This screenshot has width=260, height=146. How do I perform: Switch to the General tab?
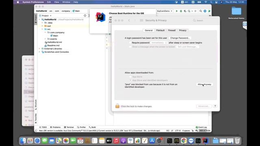149,30
